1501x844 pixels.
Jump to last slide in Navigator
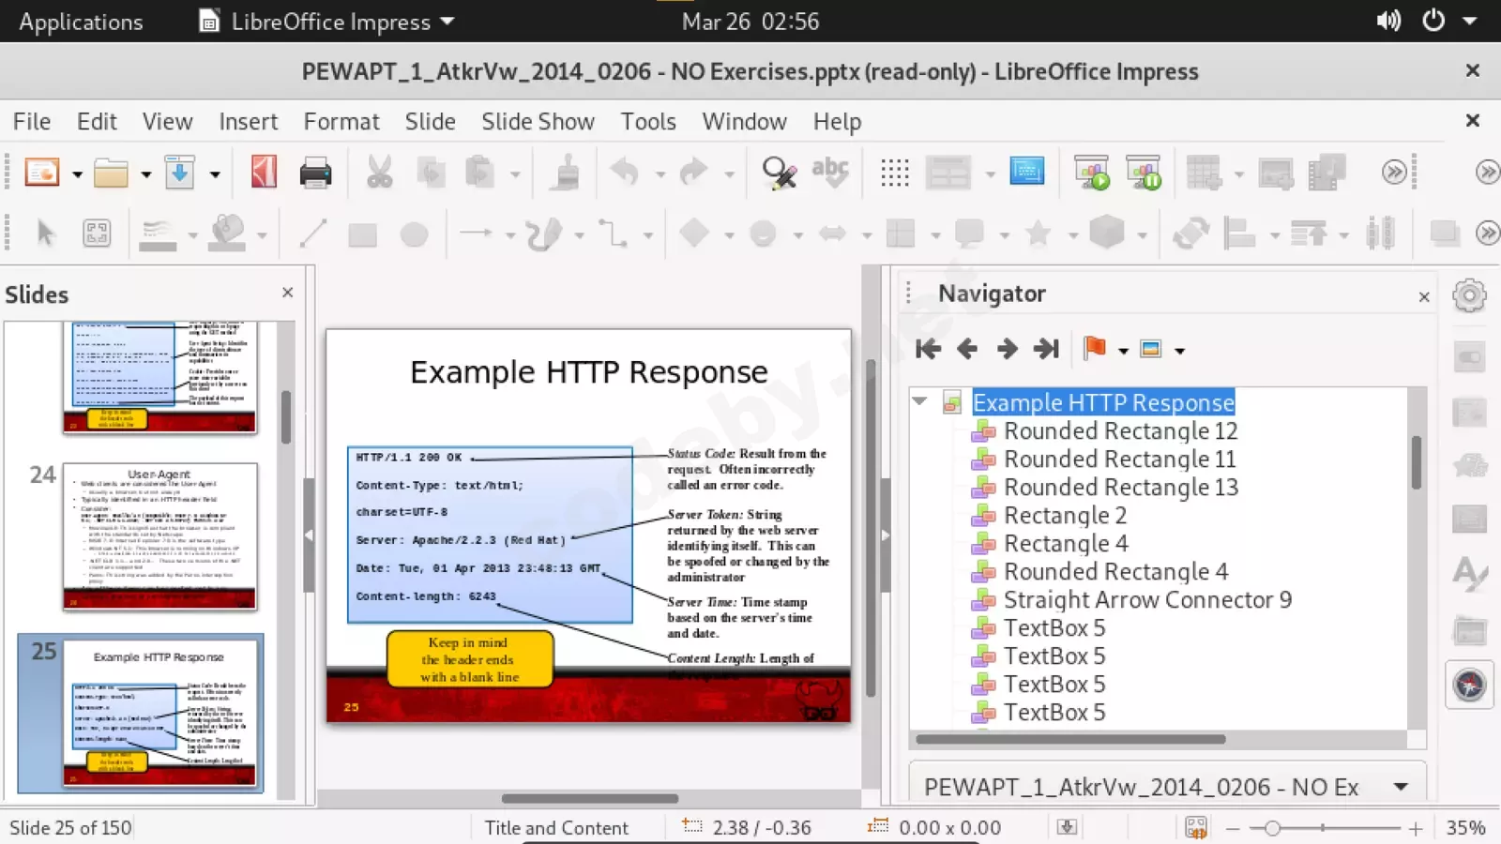(x=1046, y=349)
